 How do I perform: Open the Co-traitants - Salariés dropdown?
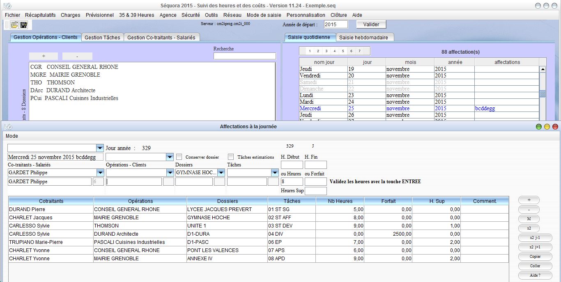point(100,173)
